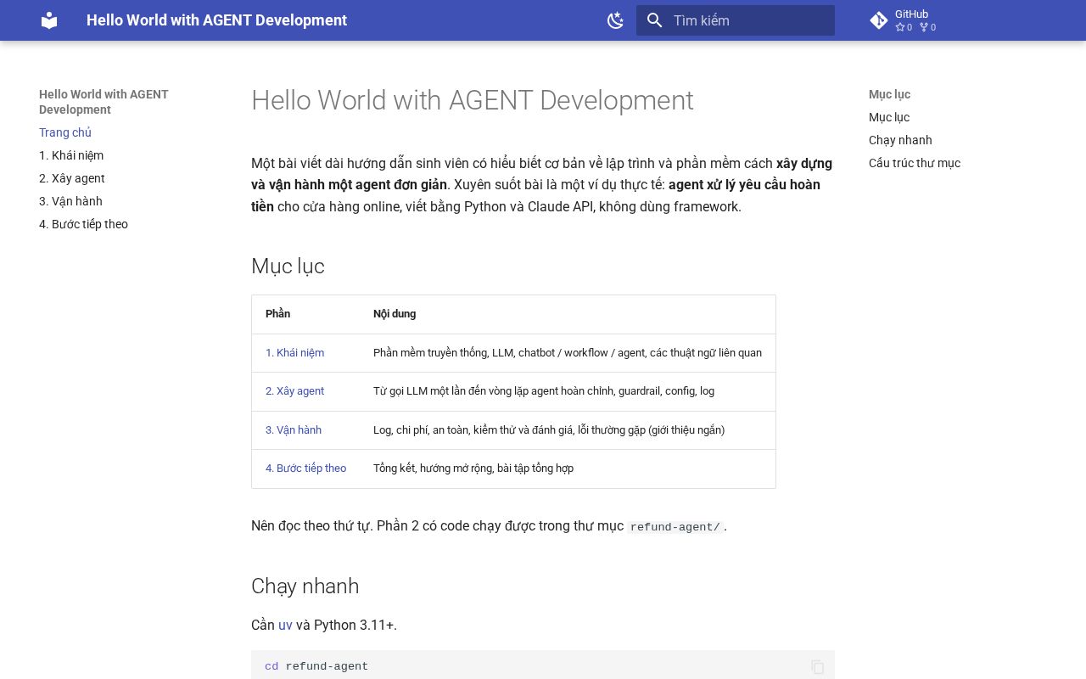
Task: Toggle dark mode with the moon icon
Action: pos(616,20)
